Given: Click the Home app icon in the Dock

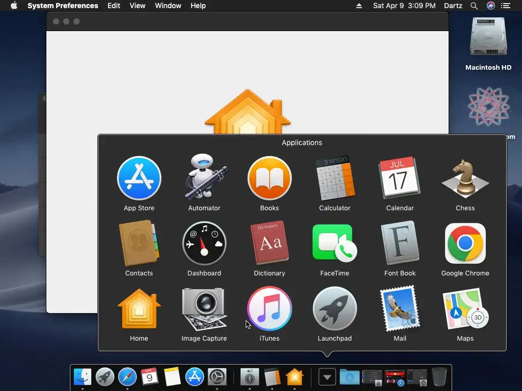Looking at the screenshot, I should coord(295,377).
